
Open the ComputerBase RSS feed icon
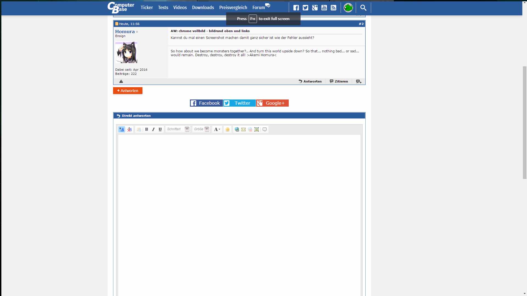333,8
